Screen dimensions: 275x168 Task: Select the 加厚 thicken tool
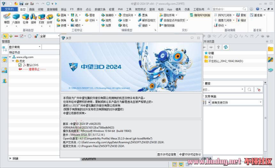point(106,25)
